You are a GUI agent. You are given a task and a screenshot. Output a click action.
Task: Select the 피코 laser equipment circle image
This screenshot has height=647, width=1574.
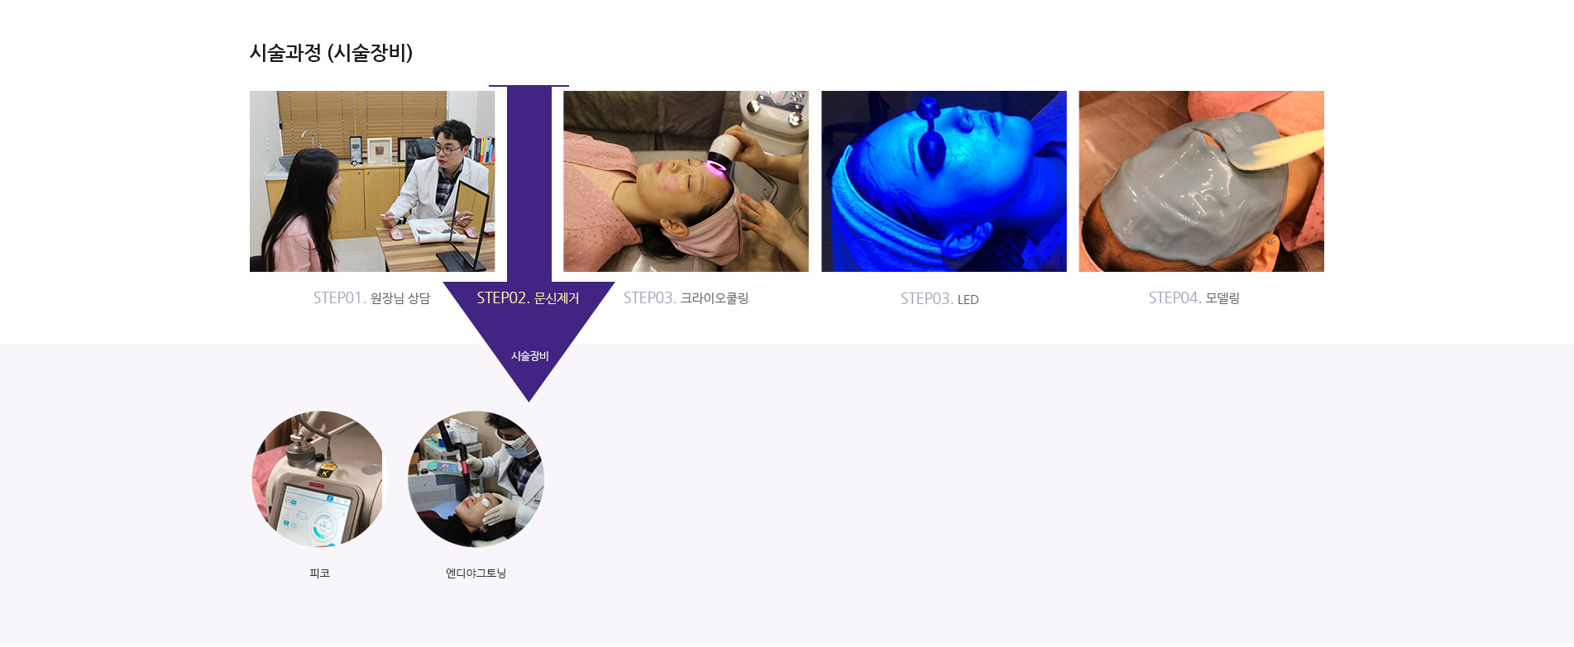[319, 479]
